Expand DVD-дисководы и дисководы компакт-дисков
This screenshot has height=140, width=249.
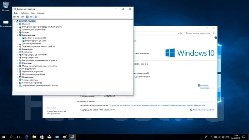(17, 27)
